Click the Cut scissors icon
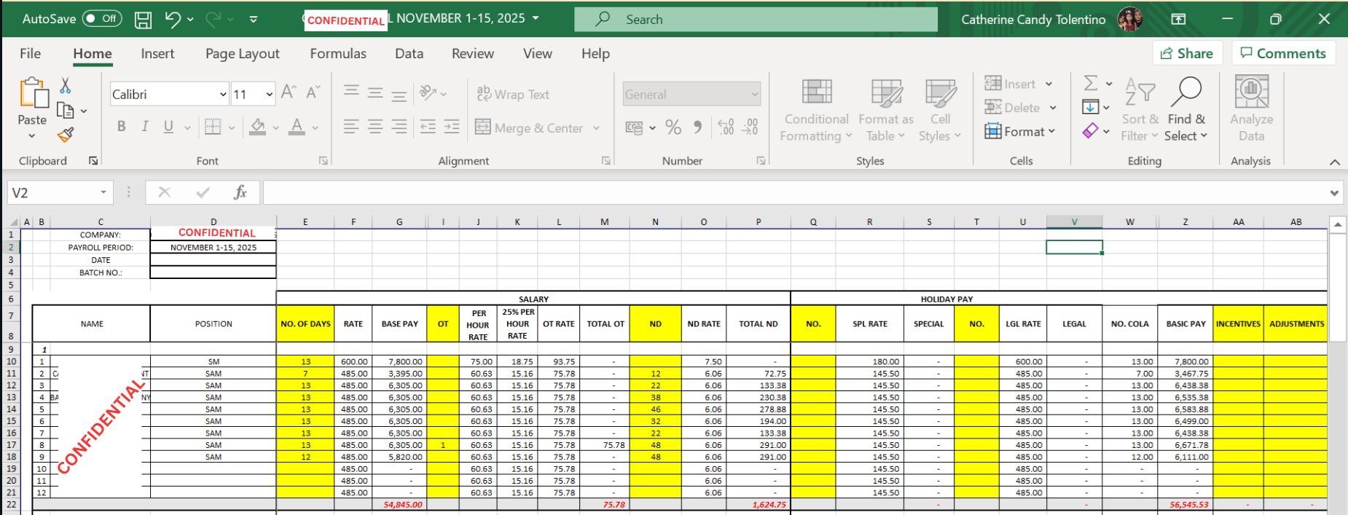 pos(66,86)
